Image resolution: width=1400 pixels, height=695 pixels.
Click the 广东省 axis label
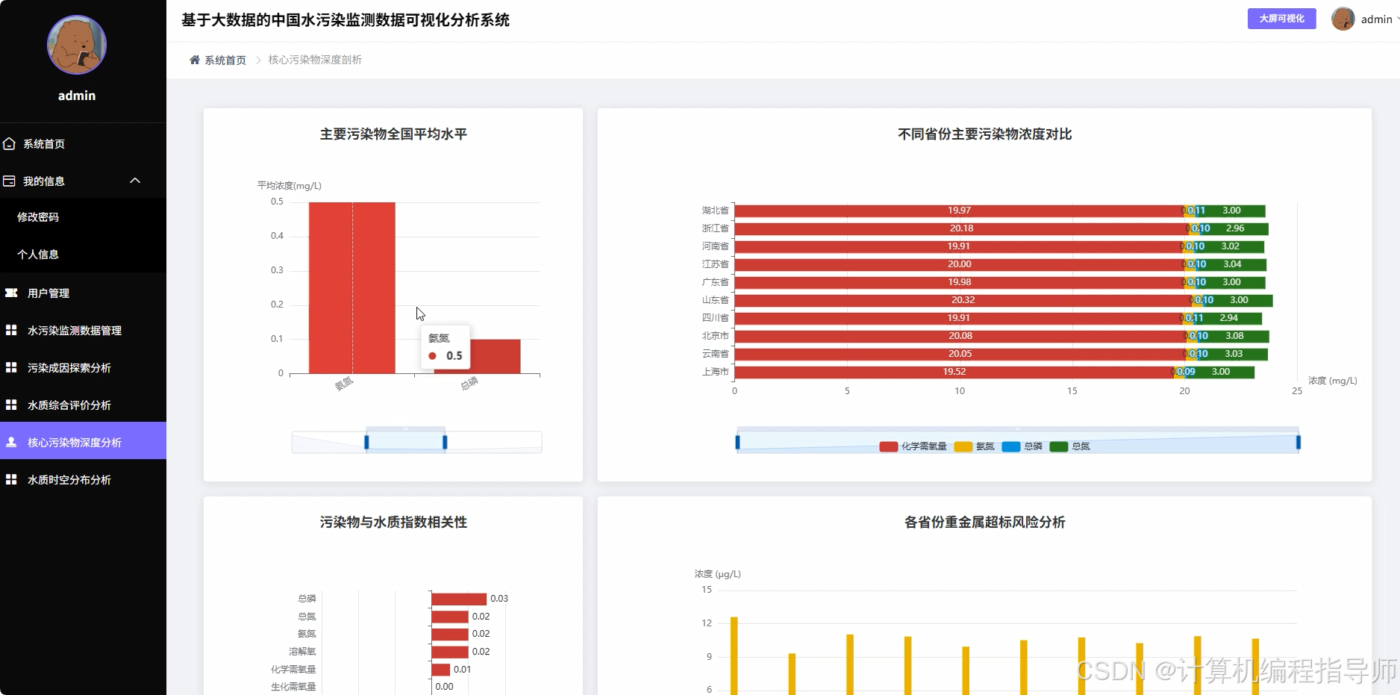click(715, 282)
